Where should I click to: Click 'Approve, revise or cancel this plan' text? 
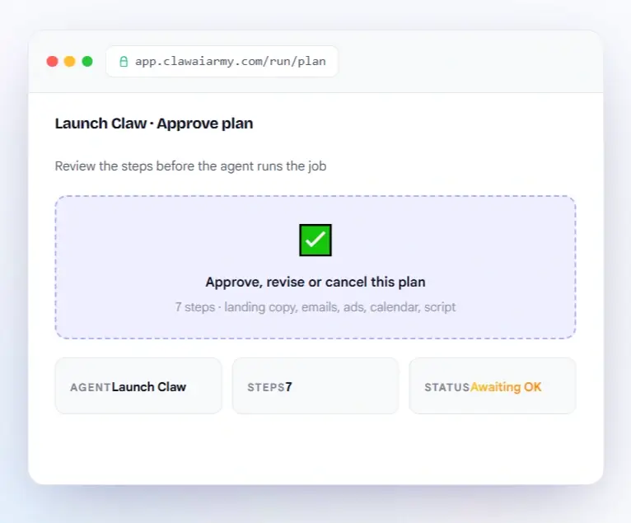click(315, 282)
